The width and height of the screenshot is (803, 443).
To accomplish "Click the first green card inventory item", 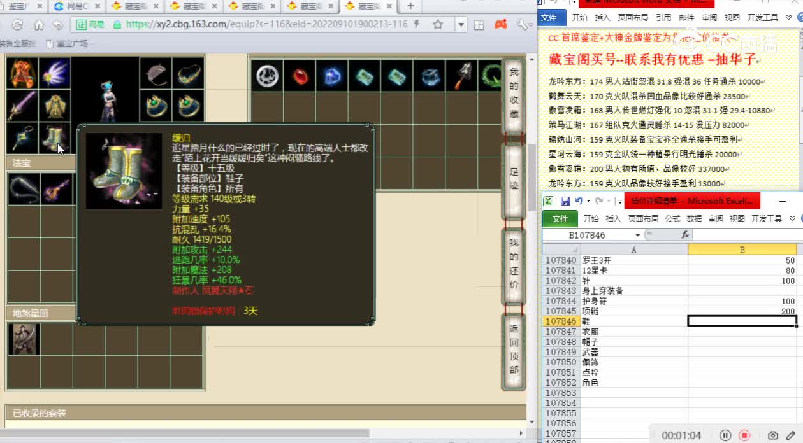I will (x=365, y=76).
